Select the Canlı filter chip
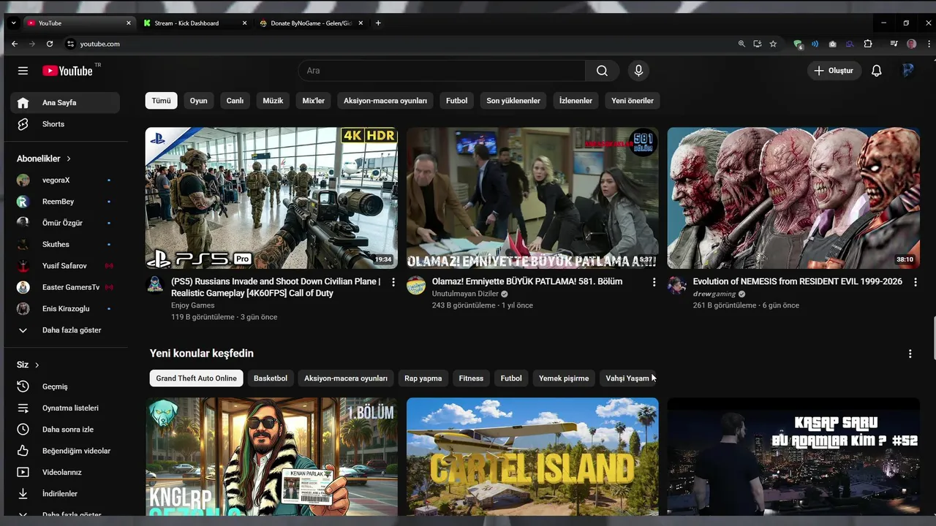936x526 pixels. point(235,101)
